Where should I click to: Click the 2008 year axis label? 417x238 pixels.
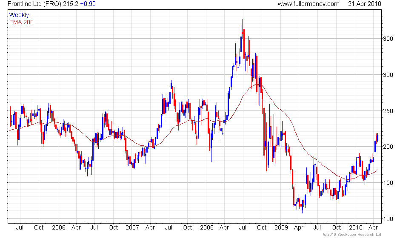pos(207,227)
